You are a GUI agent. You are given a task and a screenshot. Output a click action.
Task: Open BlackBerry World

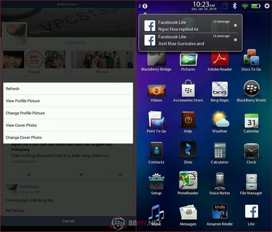[251, 91]
